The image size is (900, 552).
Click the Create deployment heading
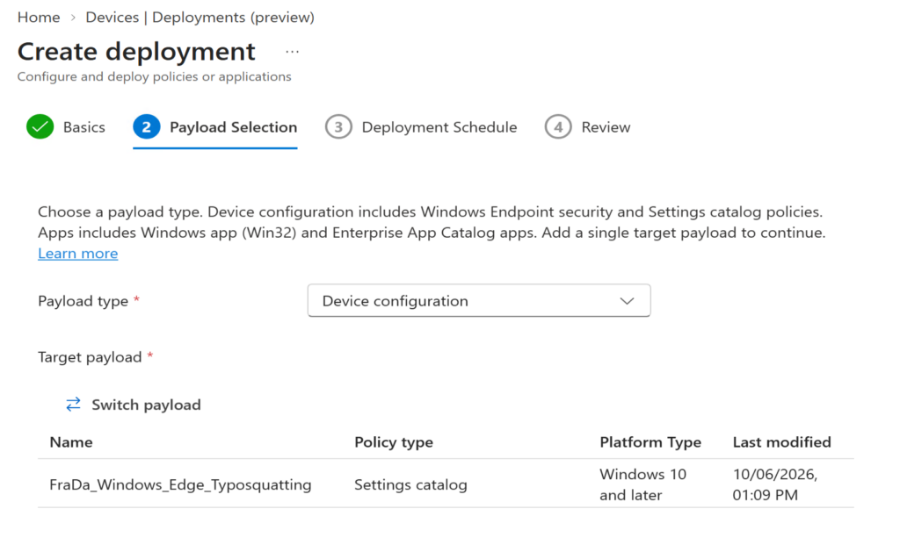point(136,52)
